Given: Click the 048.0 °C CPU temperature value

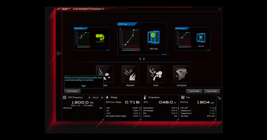Looking at the screenshot, I should point(167,102).
